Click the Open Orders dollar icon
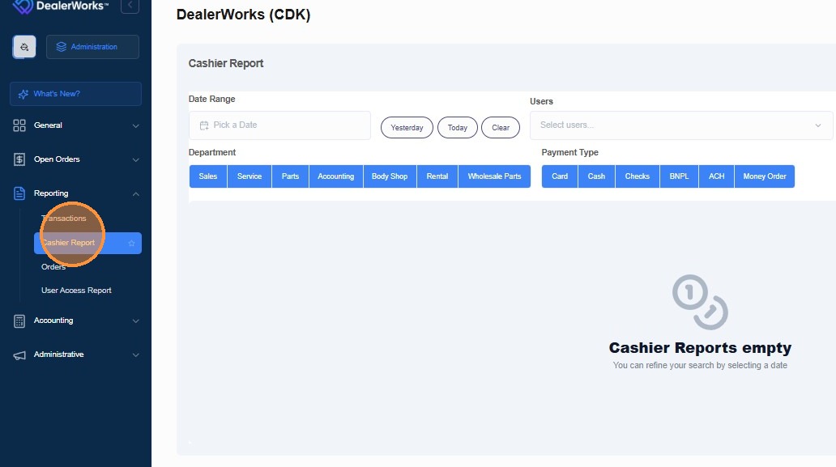The height and width of the screenshot is (467, 836). click(19, 159)
